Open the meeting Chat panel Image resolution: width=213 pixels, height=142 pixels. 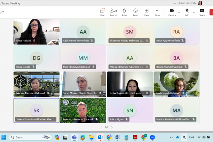(102, 12)
